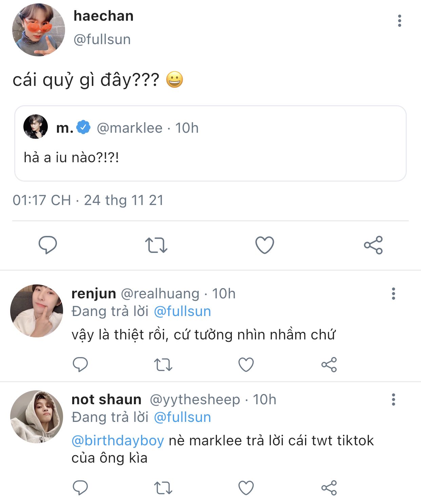Open more options on renjun's reply
This screenshot has width=421, height=502.
pyautogui.click(x=394, y=294)
